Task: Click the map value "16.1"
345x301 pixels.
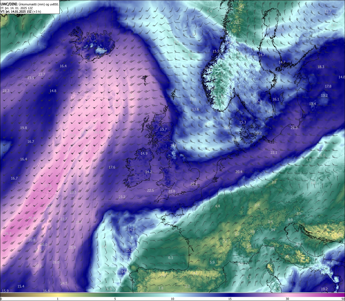Action: [x=276, y=99]
